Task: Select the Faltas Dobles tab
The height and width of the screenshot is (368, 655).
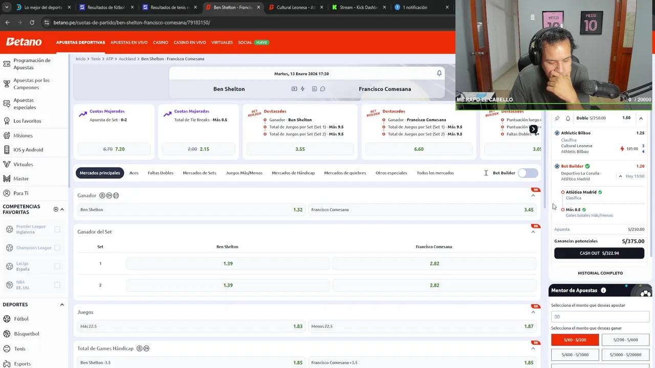Action: tap(161, 173)
